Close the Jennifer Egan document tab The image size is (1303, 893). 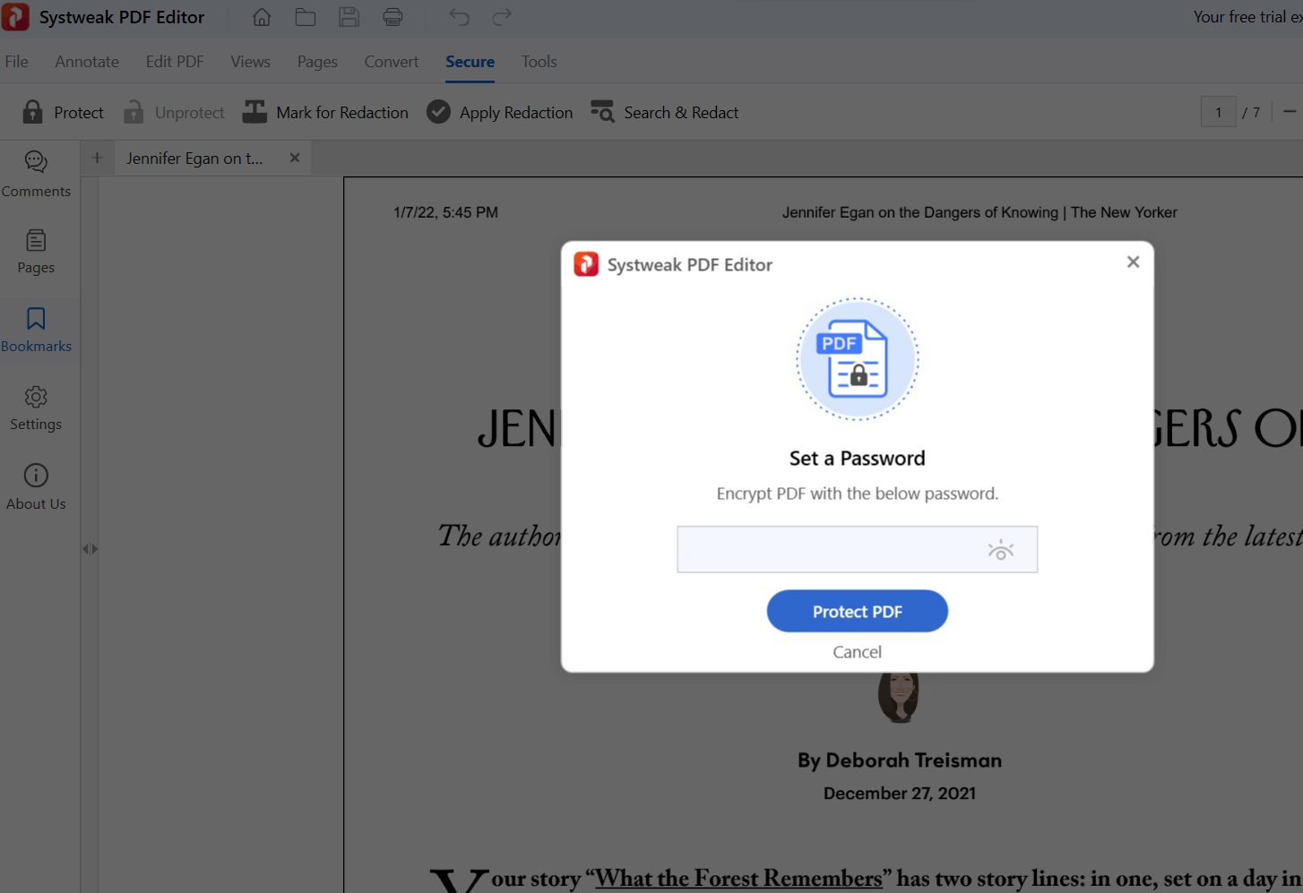tap(295, 158)
